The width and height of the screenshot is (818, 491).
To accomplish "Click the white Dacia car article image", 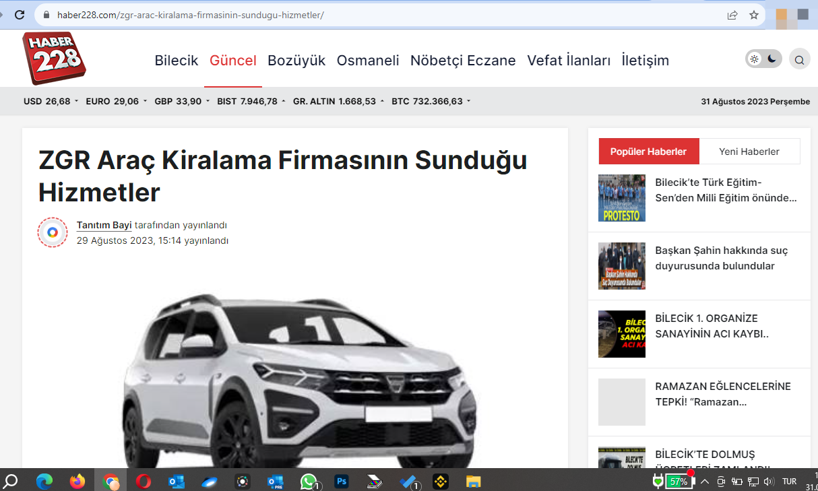I will tap(298, 381).
